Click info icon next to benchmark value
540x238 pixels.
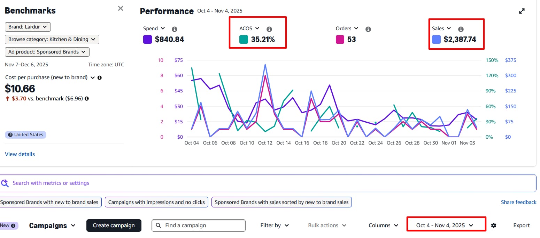pos(87,99)
